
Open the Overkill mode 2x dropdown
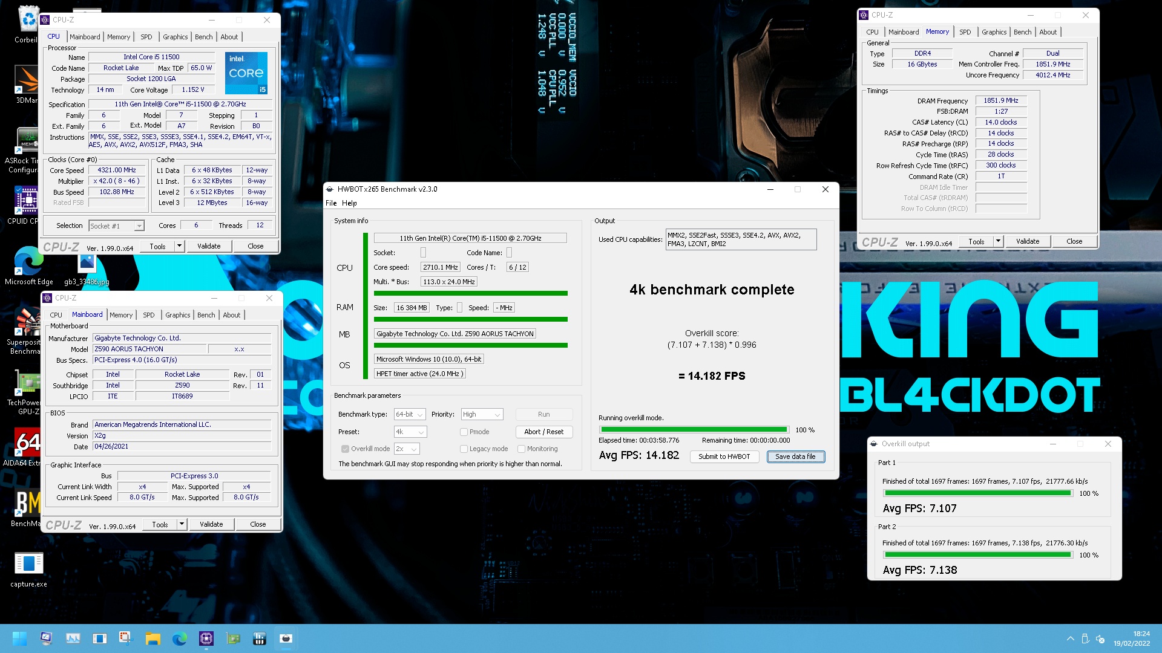click(407, 449)
